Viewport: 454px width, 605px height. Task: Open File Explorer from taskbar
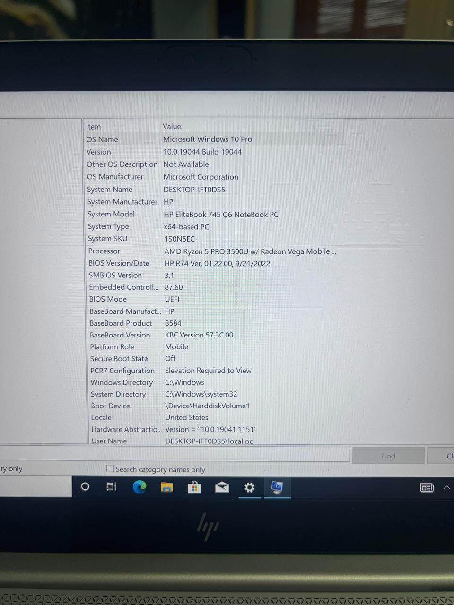(167, 487)
